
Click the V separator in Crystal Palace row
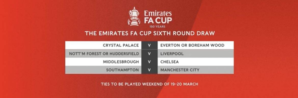pyautogui.click(x=149, y=45)
